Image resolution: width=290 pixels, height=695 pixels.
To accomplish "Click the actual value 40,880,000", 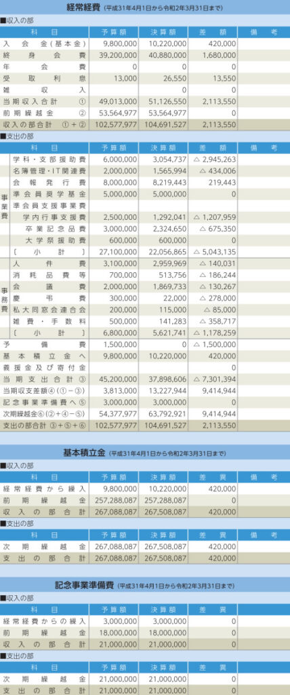I will [x=166, y=56].
